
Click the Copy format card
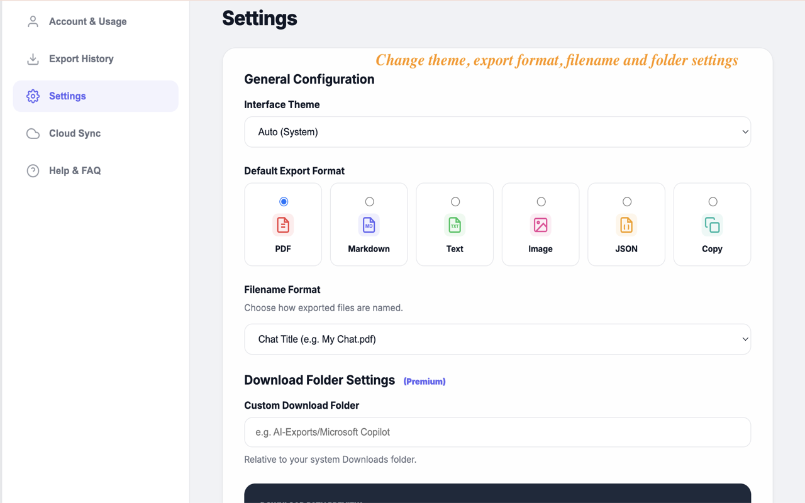point(712,224)
